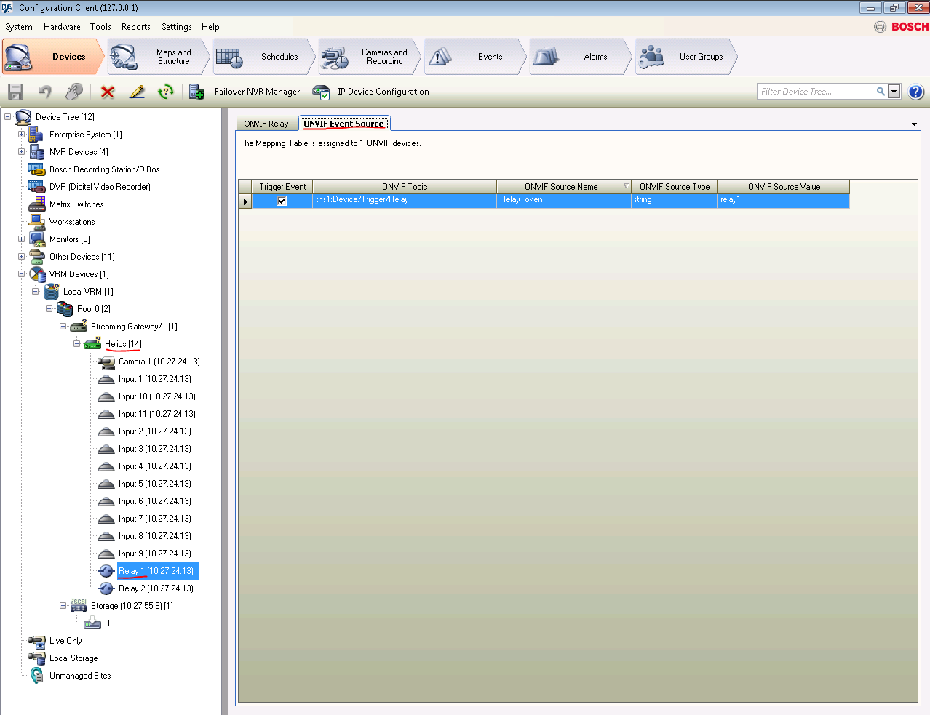Click the red X delete icon

(108, 92)
